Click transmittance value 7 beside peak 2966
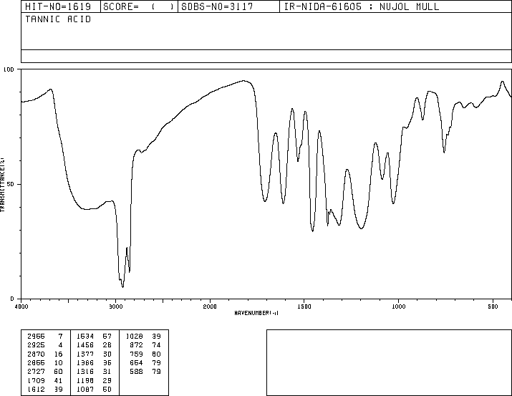This screenshot has height=396, width=512. 60,336
